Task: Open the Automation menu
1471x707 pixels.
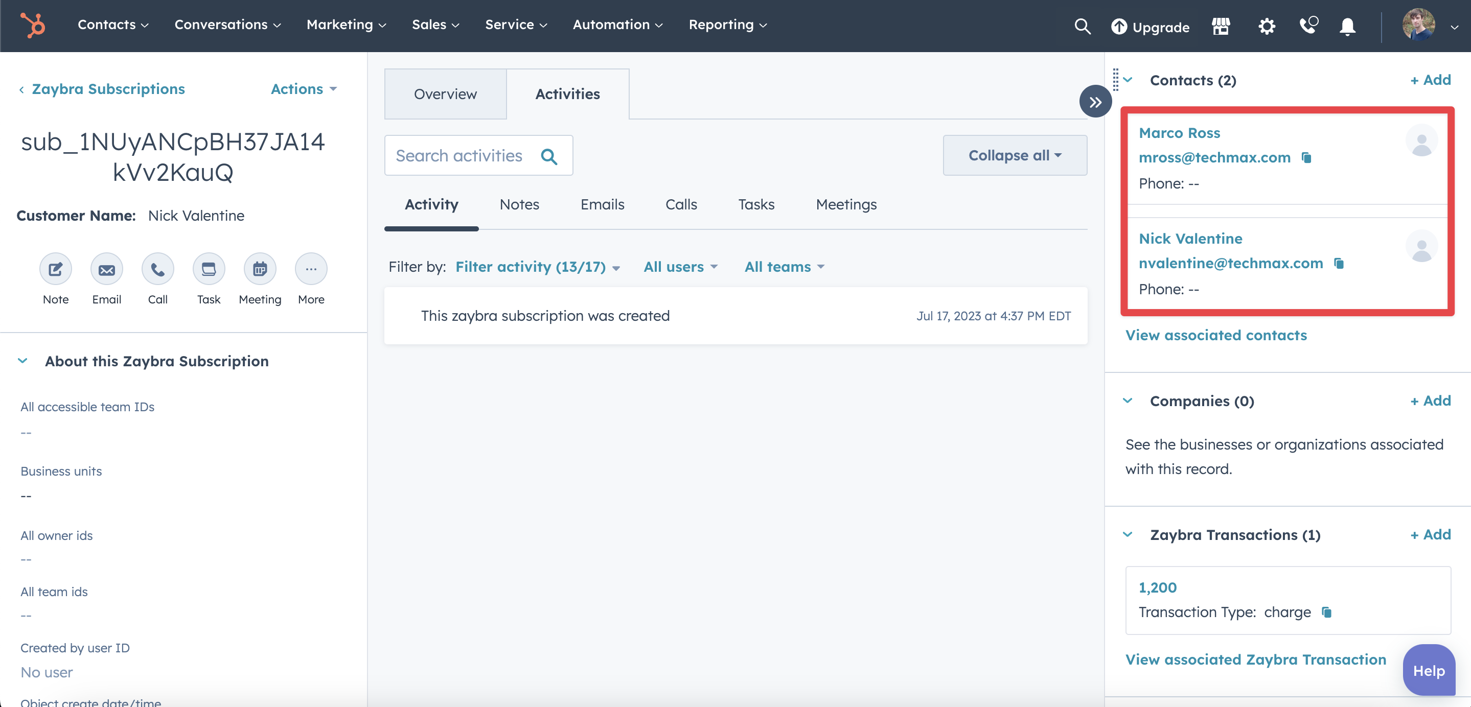Action: (x=618, y=25)
